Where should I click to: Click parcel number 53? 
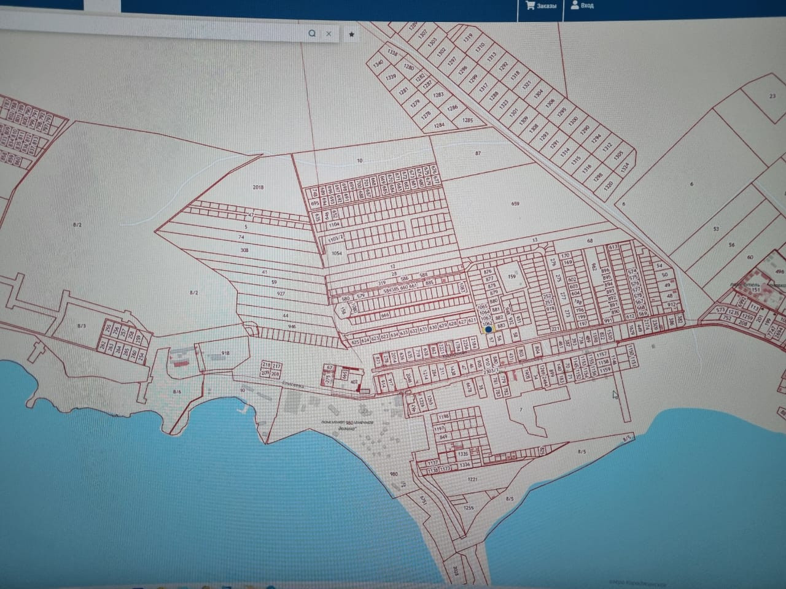pyautogui.click(x=716, y=229)
